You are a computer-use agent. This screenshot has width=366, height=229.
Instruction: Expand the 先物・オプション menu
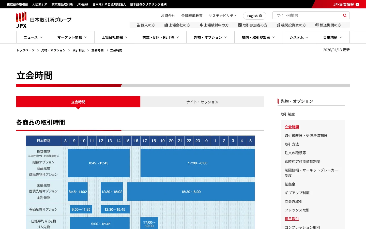pyautogui.click(x=210, y=37)
